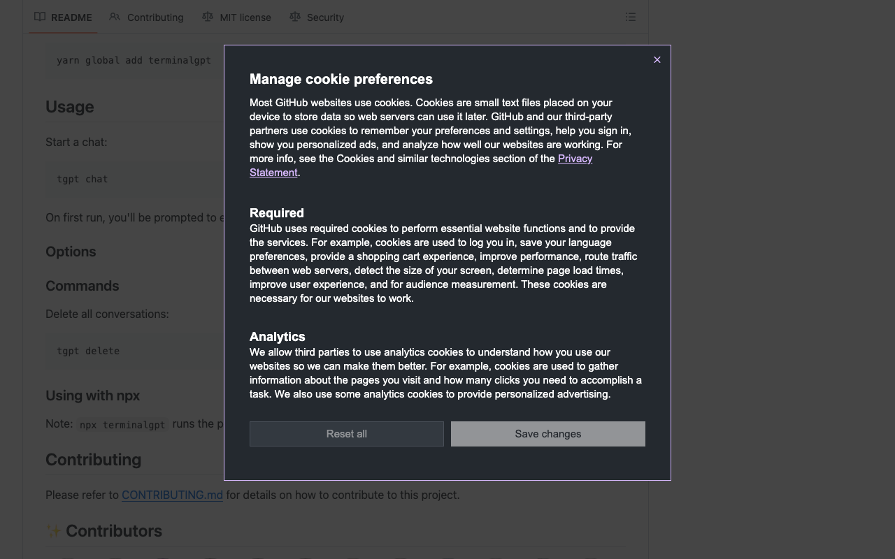Switch to the Contributing tab
The width and height of the screenshot is (895, 559).
(147, 17)
